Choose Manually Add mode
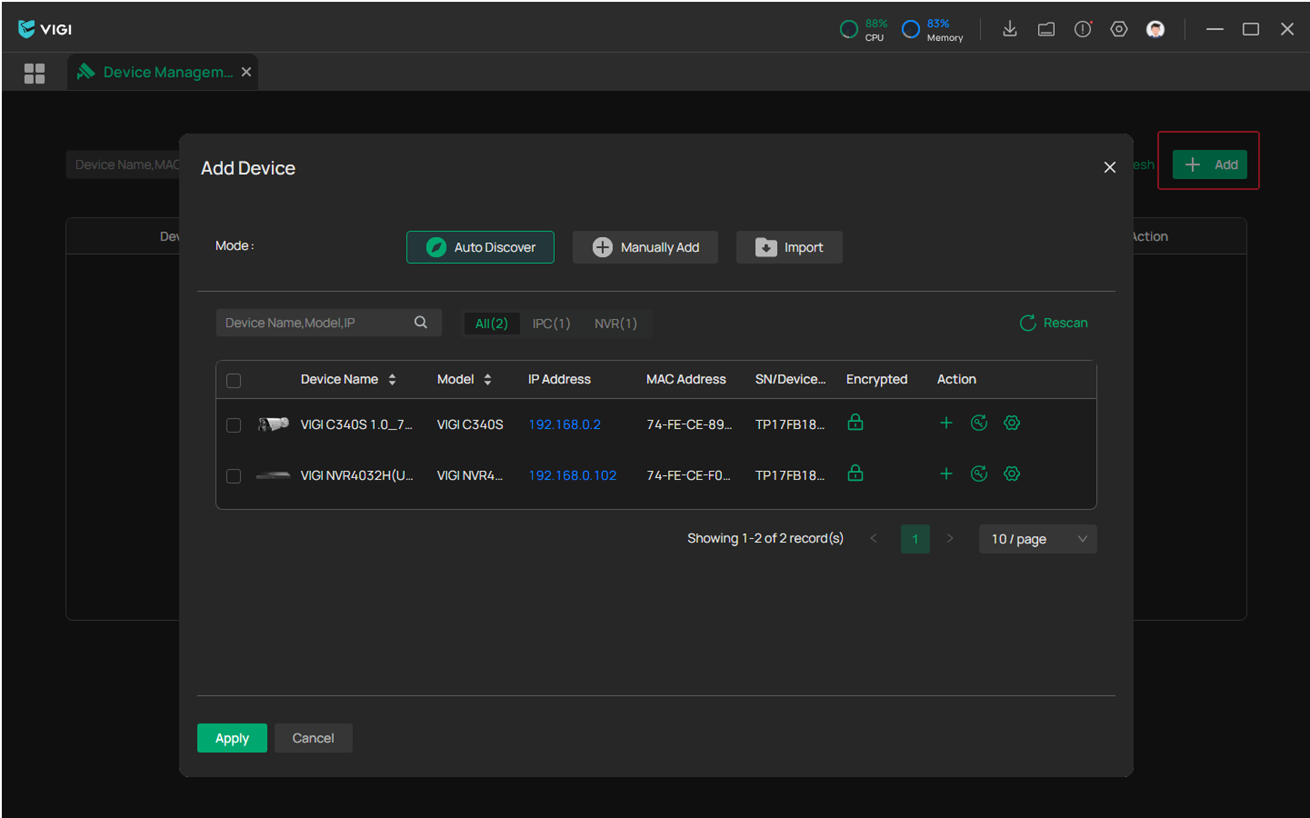Screen dimensions: 1310x818 coord(645,247)
